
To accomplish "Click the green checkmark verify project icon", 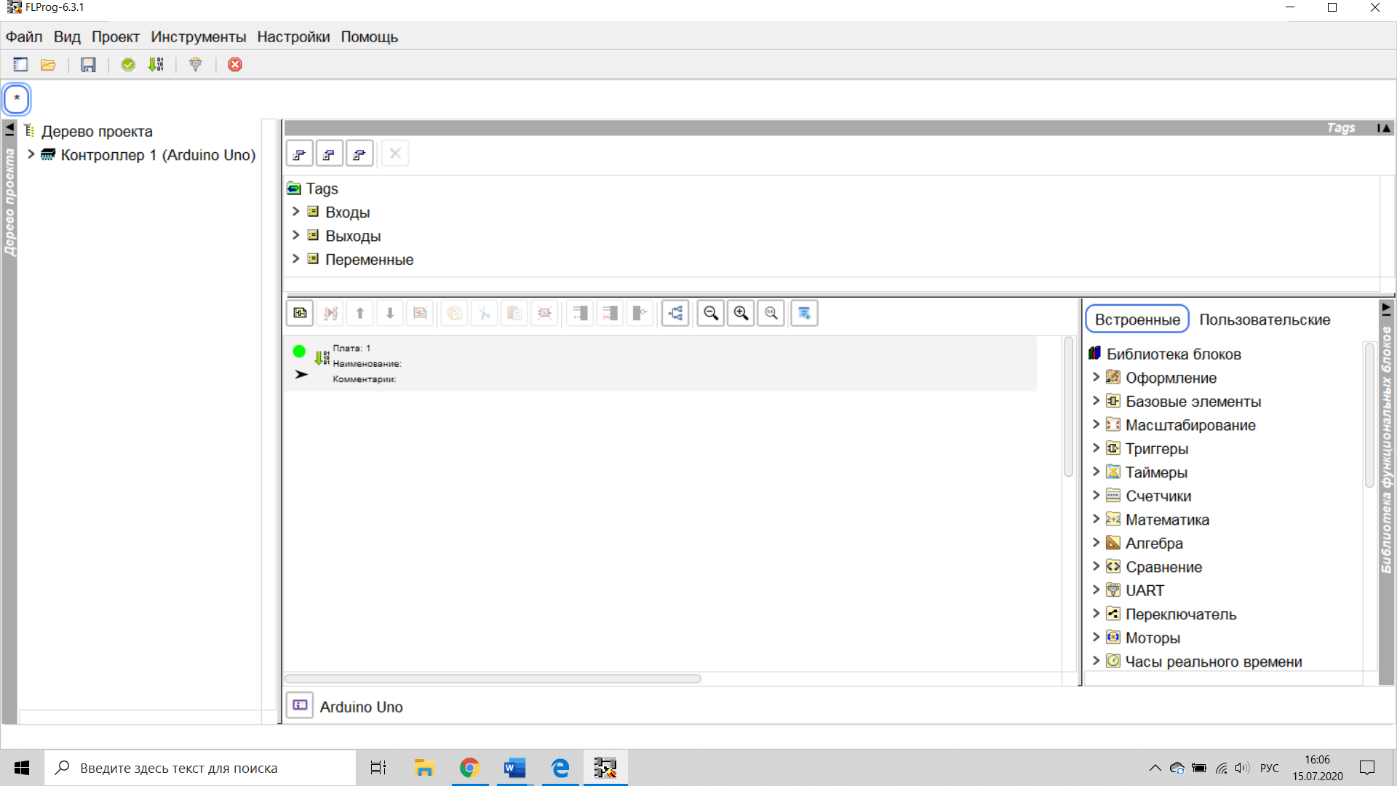I will click(x=128, y=65).
